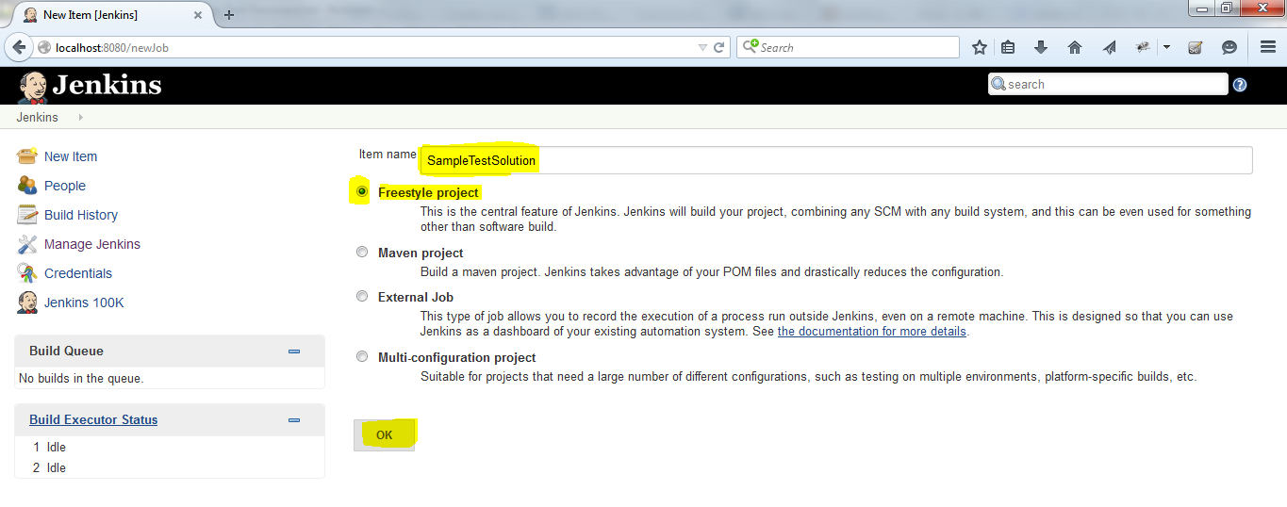Click the paper plane toolbar icon
Screen dimensions: 1287x507
(1109, 47)
